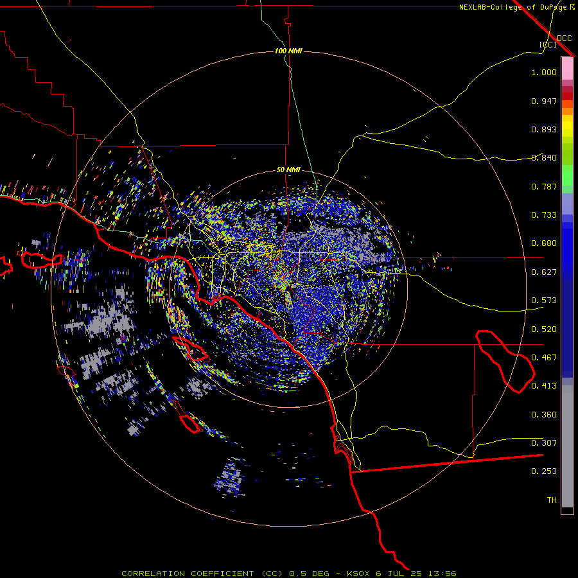Click the 0.520 value on the color scale
This screenshot has width=578, height=578.
[x=544, y=329]
